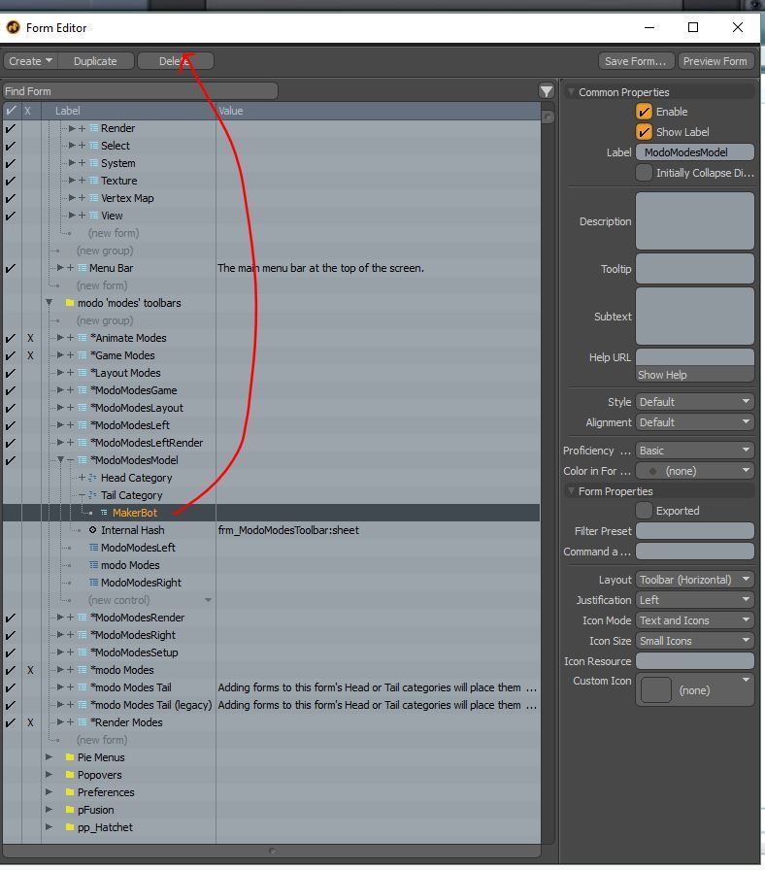
Task: Click the Custom Icon (none) picker
Action: point(694,689)
